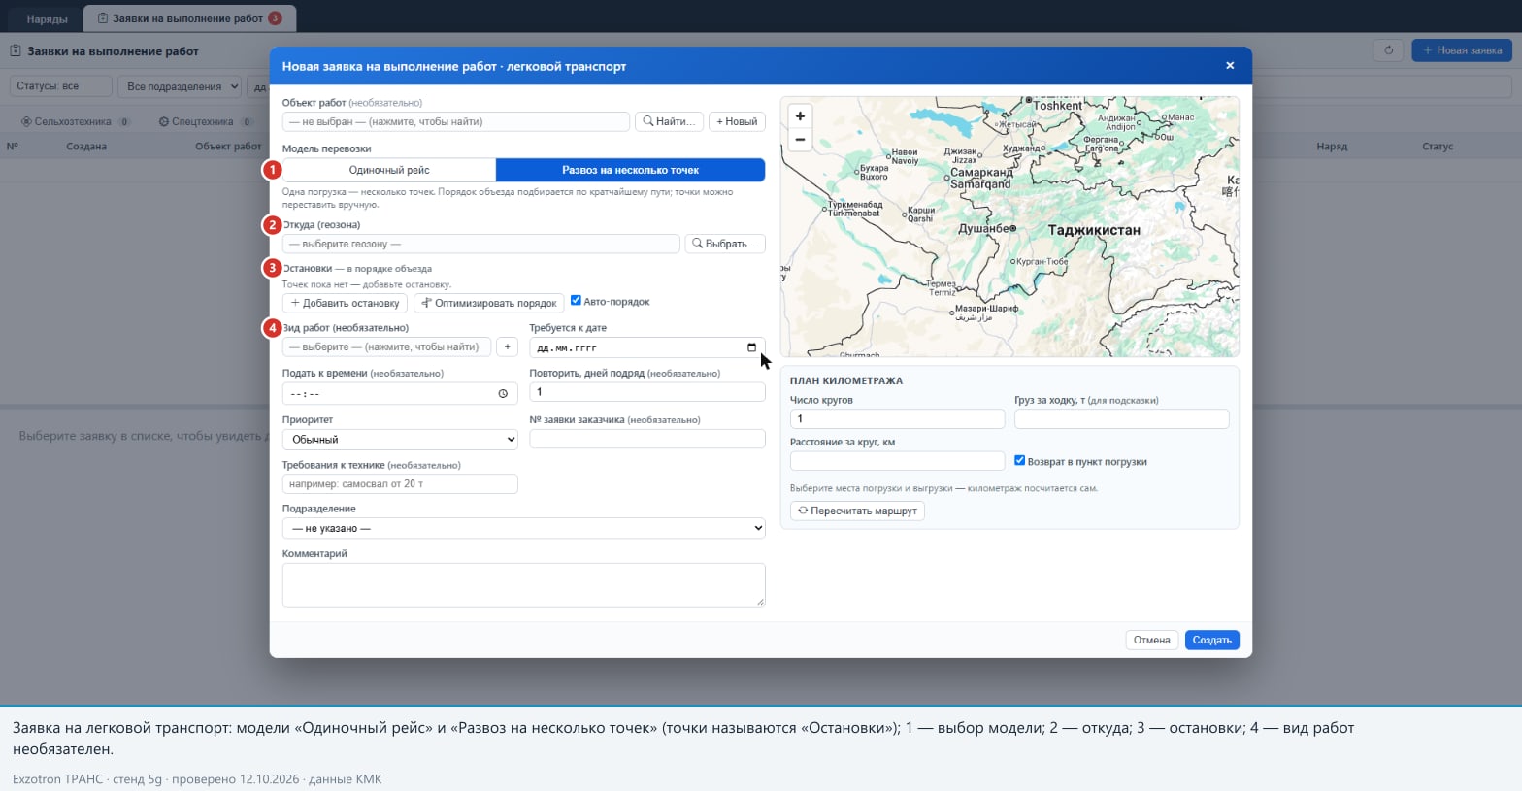Click Повторить, дней подряд field

647,392
